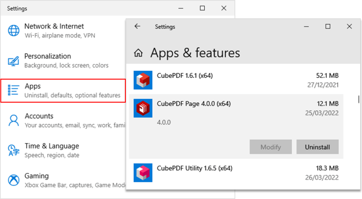Click the 52.1 MB size value
Viewport: 362px width, 199px height.
click(x=327, y=76)
